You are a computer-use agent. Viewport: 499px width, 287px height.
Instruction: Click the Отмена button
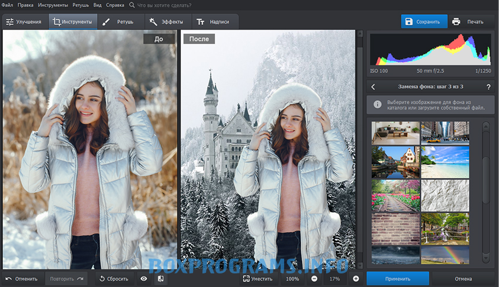[463, 279]
